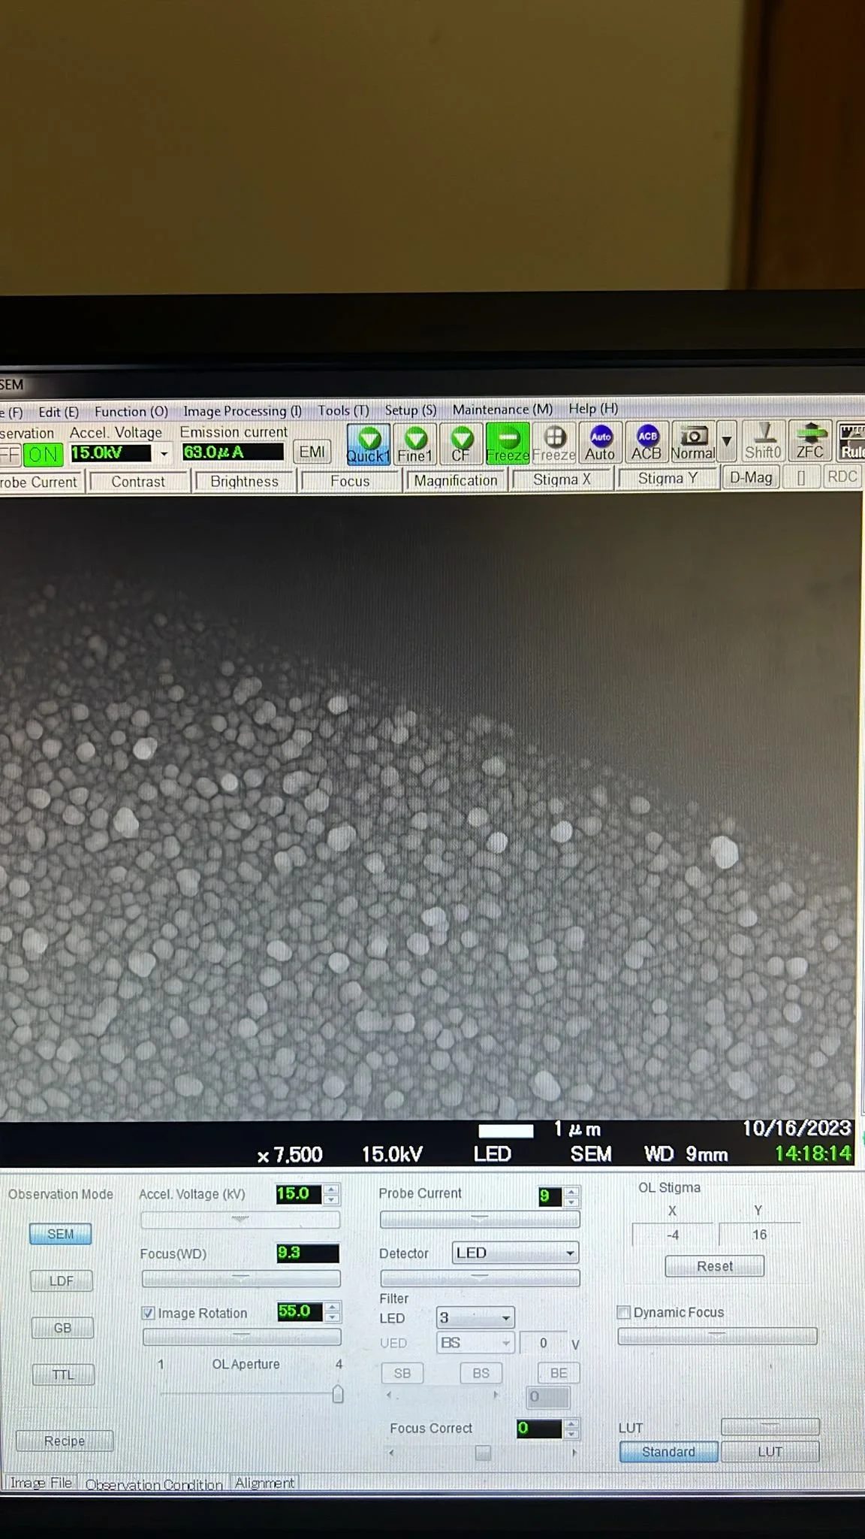
Task: Click the SB filter button
Action: point(402,1373)
